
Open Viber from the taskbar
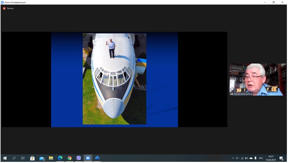click(79, 158)
